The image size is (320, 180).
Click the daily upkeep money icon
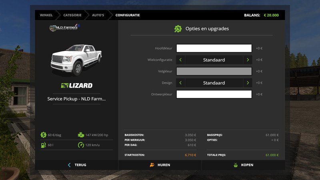pyautogui.click(x=43, y=135)
